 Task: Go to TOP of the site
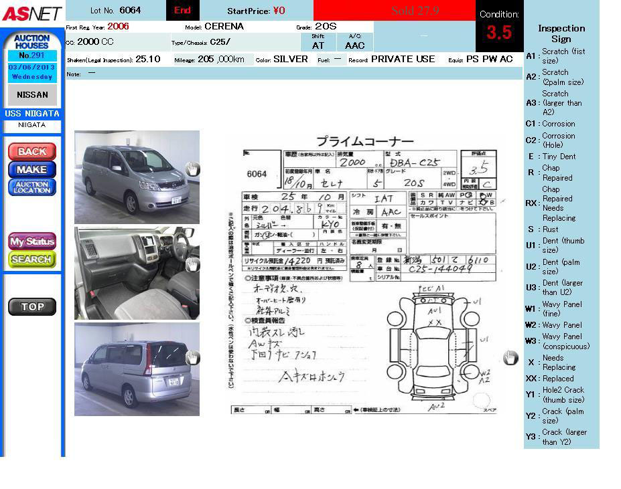pyautogui.click(x=31, y=307)
